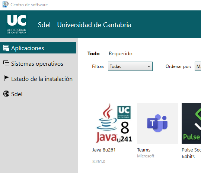
Task: Click the Microsoft publisher label under Teams
Action: [x=146, y=156]
